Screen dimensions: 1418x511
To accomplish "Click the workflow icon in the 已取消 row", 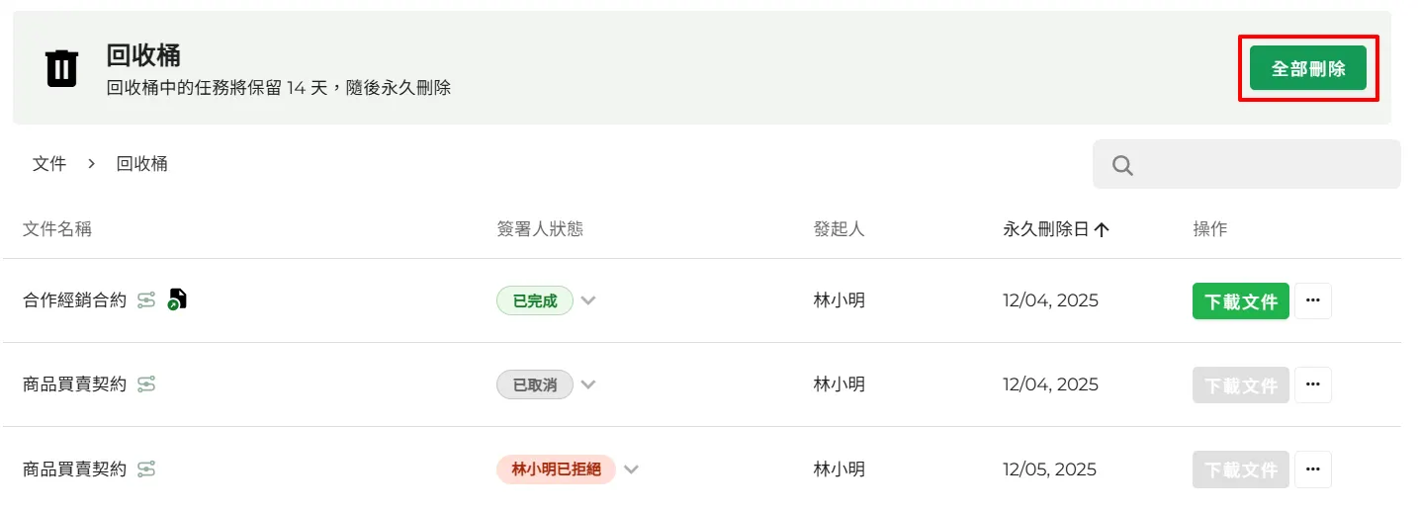I will [146, 384].
